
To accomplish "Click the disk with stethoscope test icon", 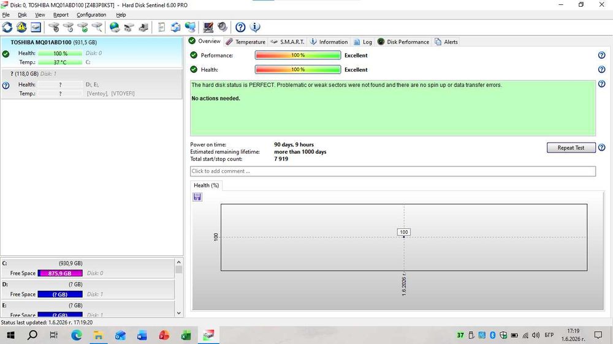I will click(54, 28).
